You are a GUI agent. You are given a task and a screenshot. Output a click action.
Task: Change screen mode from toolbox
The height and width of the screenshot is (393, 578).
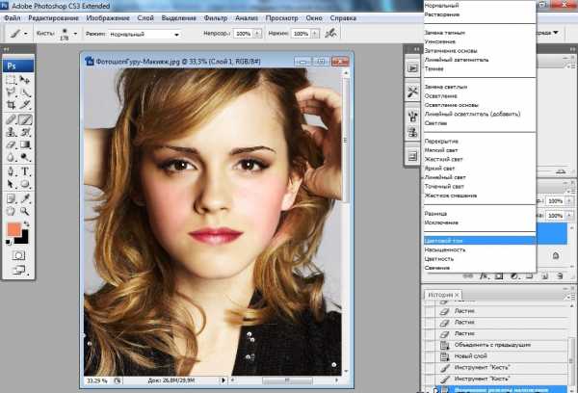click(x=18, y=271)
